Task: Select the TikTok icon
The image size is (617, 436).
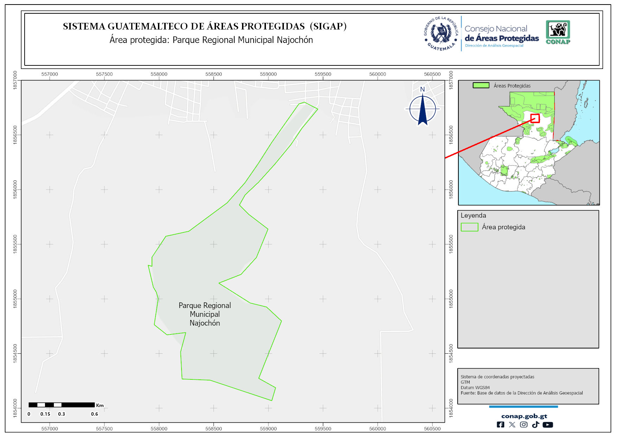Action: click(x=535, y=424)
